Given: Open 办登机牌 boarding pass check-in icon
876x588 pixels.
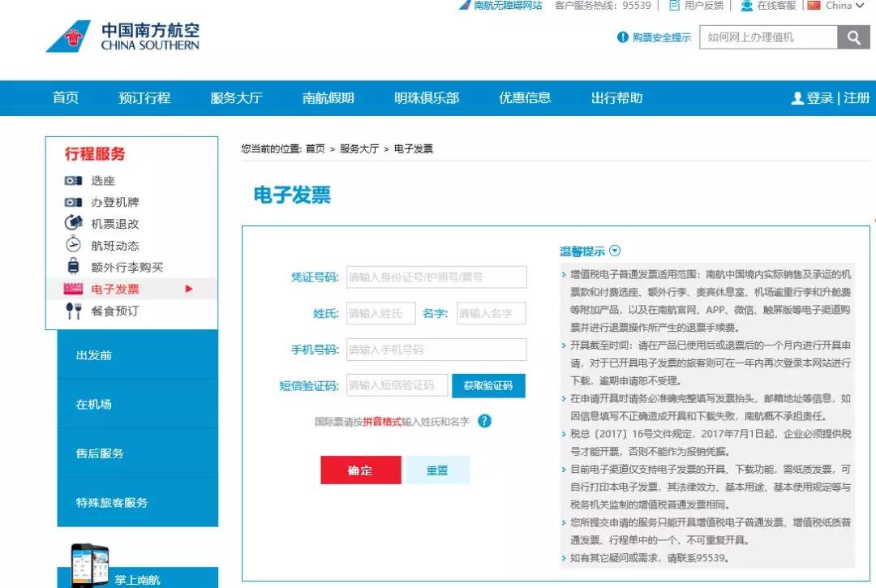Looking at the screenshot, I should tap(75, 203).
